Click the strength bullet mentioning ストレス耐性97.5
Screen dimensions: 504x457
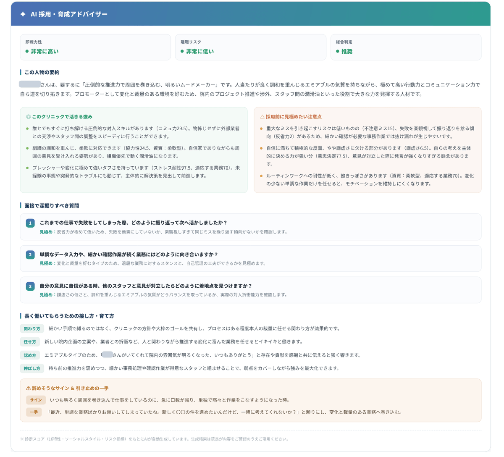coord(136,172)
